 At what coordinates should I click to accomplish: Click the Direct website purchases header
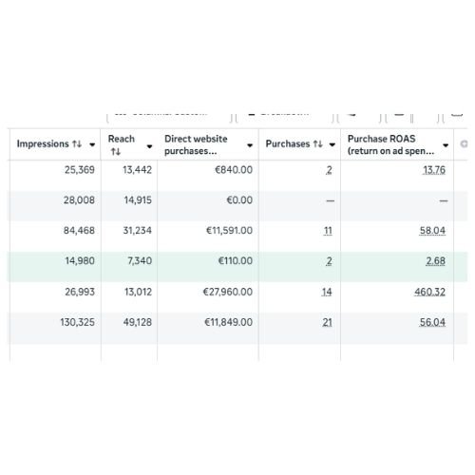tap(196, 144)
